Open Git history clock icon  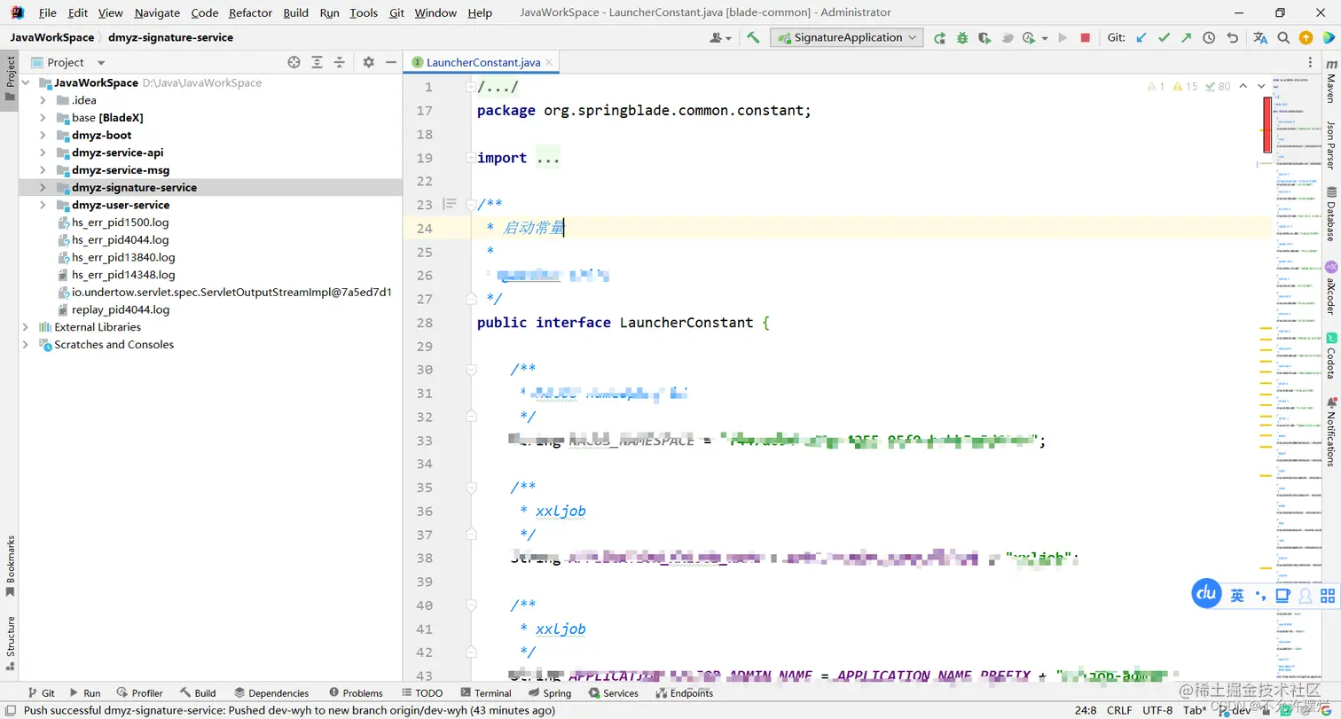coord(1209,38)
